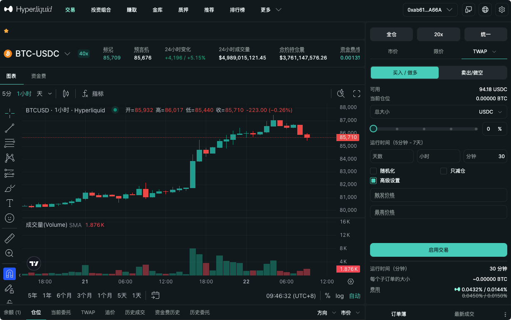Select the text annotation tool
The width and height of the screenshot is (511, 320).
point(10,203)
